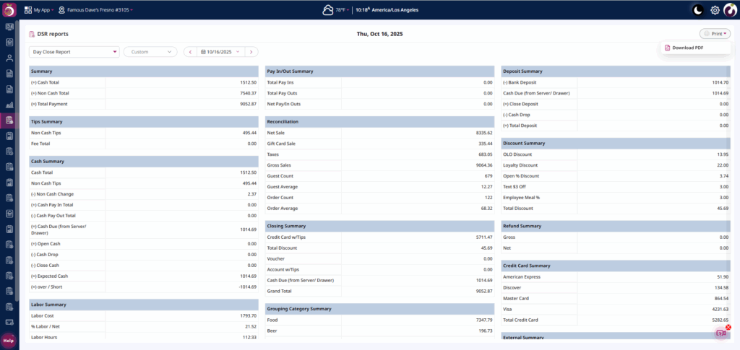Go to the previous date with left chevron
Viewport: 740px width, 350px height.
point(190,52)
